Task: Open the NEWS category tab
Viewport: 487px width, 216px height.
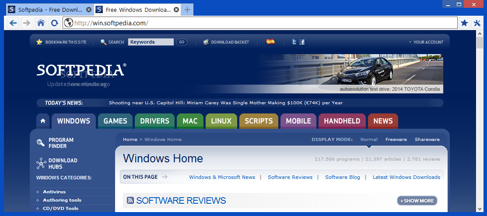Action: pos(383,121)
